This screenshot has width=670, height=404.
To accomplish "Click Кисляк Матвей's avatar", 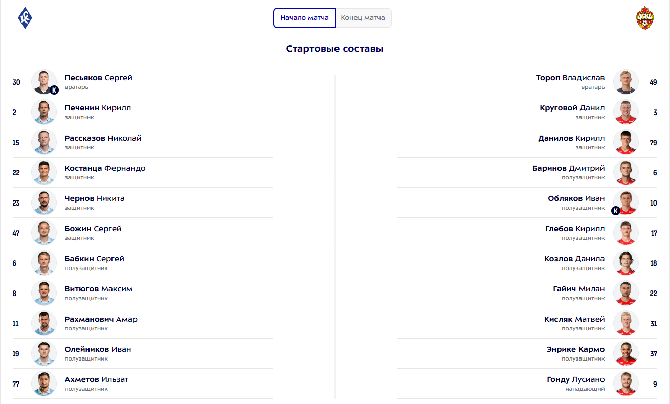I will pos(626,323).
